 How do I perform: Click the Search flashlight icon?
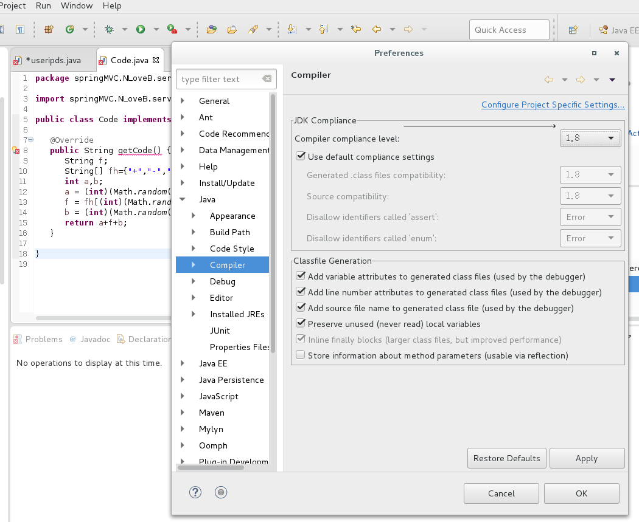pyautogui.click(x=253, y=29)
